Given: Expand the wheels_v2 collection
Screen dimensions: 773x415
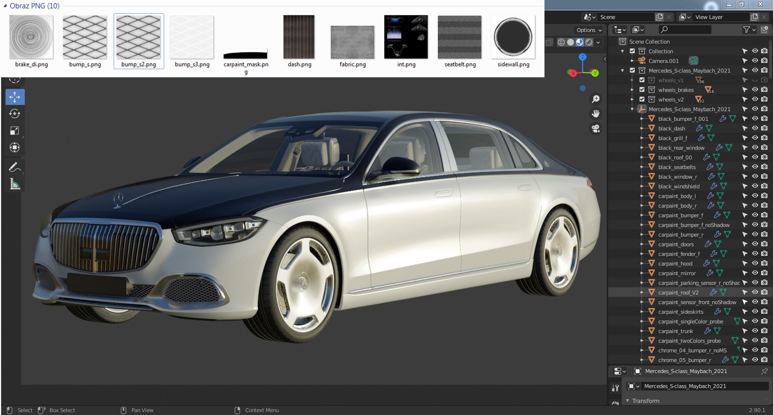Looking at the screenshot, I should point(632,99).
